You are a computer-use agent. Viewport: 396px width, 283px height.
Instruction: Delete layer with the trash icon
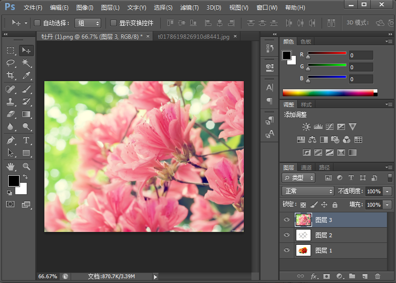(x=377, y=276)
